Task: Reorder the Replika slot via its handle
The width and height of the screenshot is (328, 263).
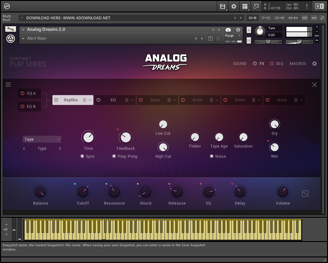Action: pyautogui.click(x=85, y=100)
